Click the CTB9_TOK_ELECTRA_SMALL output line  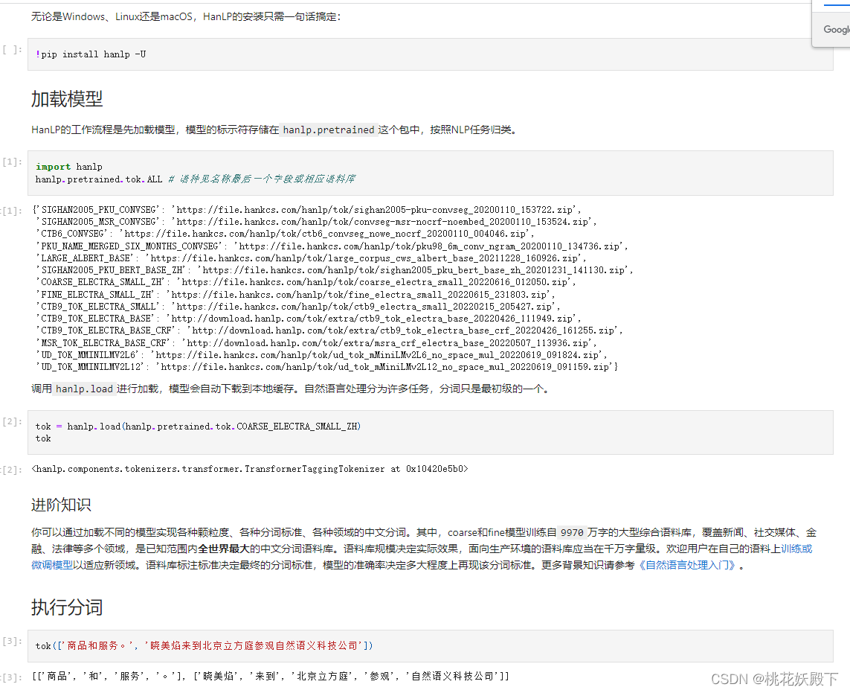[298, 306]
